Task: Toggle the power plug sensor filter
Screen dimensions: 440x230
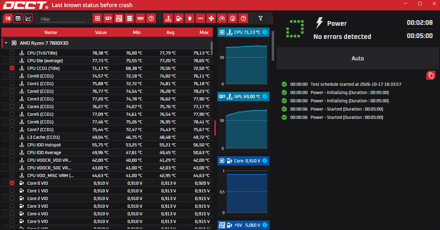Action: pyautogui.click(x=189, y=18)
